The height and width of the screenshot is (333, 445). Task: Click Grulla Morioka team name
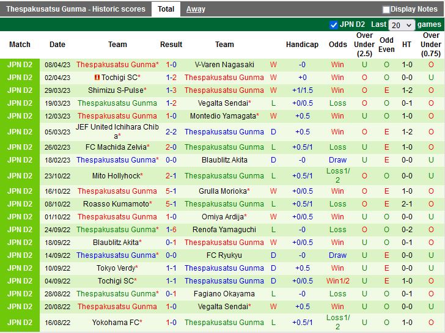[223, 191]
